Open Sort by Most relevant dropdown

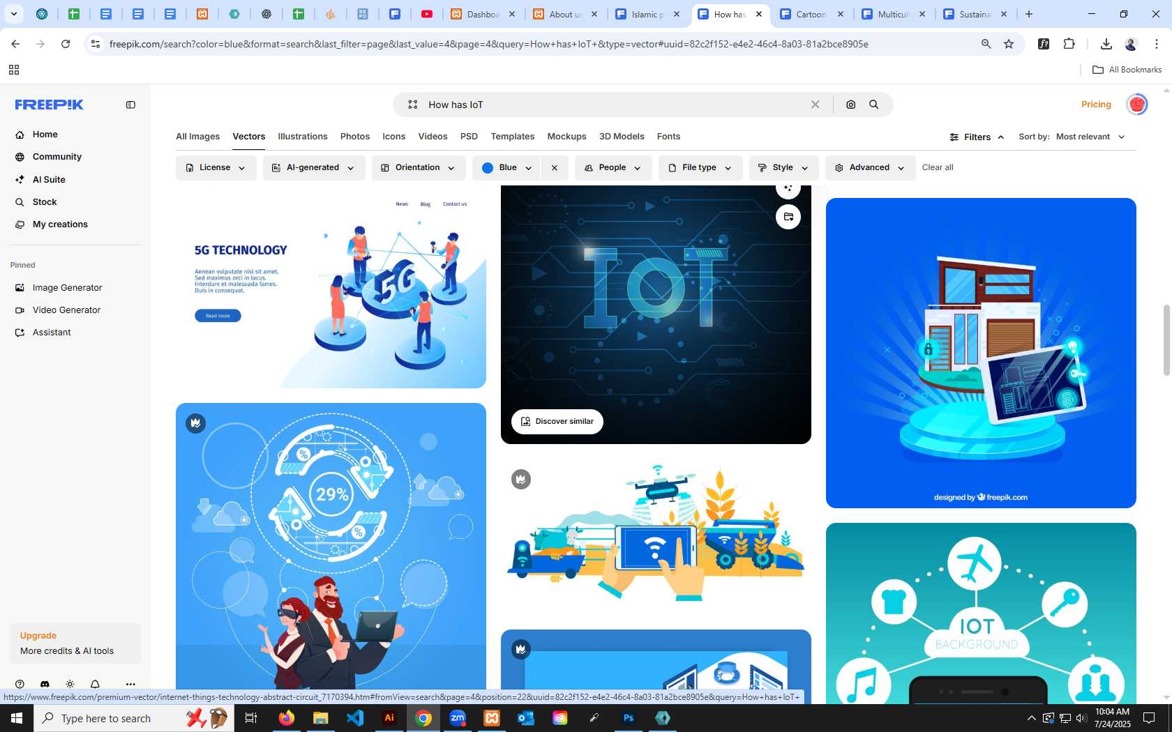coord(1089,137)
